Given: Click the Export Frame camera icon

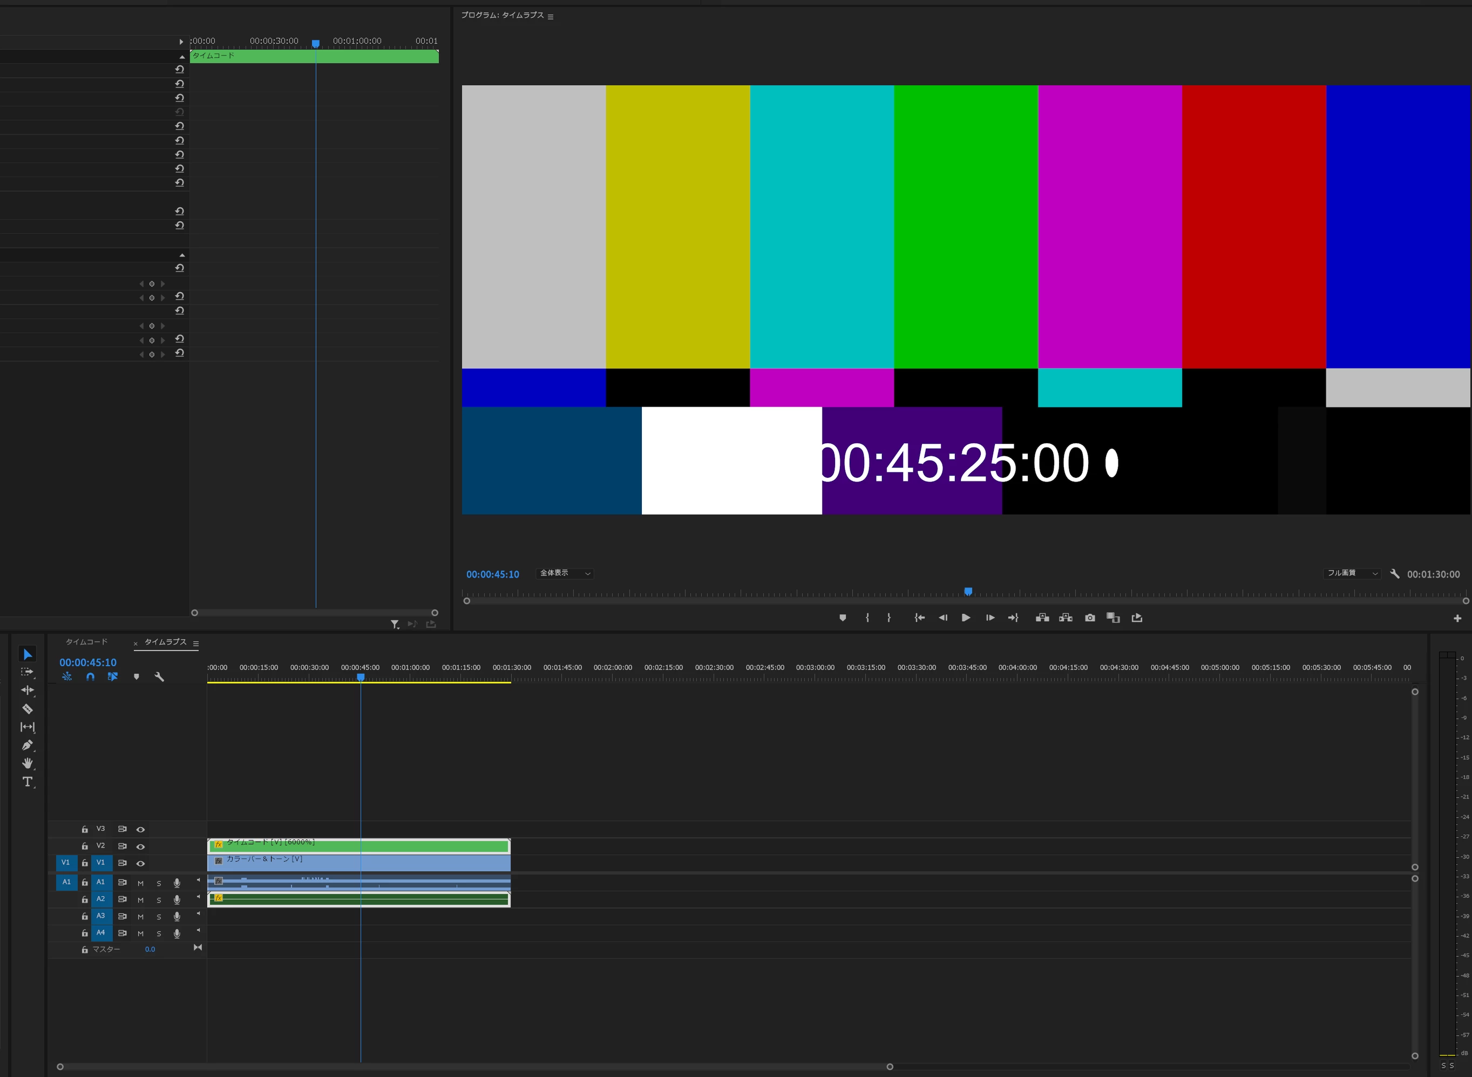Looking at the screenshot, I should [x=1090, y=618].
